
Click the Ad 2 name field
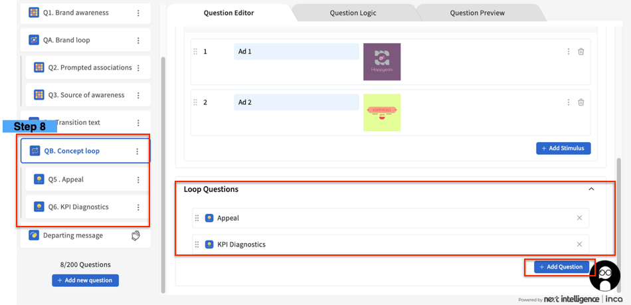coord(296,102)
